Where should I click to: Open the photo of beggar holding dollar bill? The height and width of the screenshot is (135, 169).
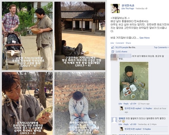(27, 103)
